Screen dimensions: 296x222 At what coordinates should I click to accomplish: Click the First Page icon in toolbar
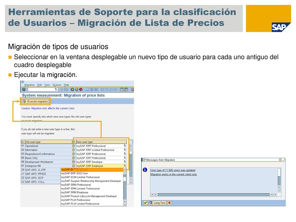[102, 90]
